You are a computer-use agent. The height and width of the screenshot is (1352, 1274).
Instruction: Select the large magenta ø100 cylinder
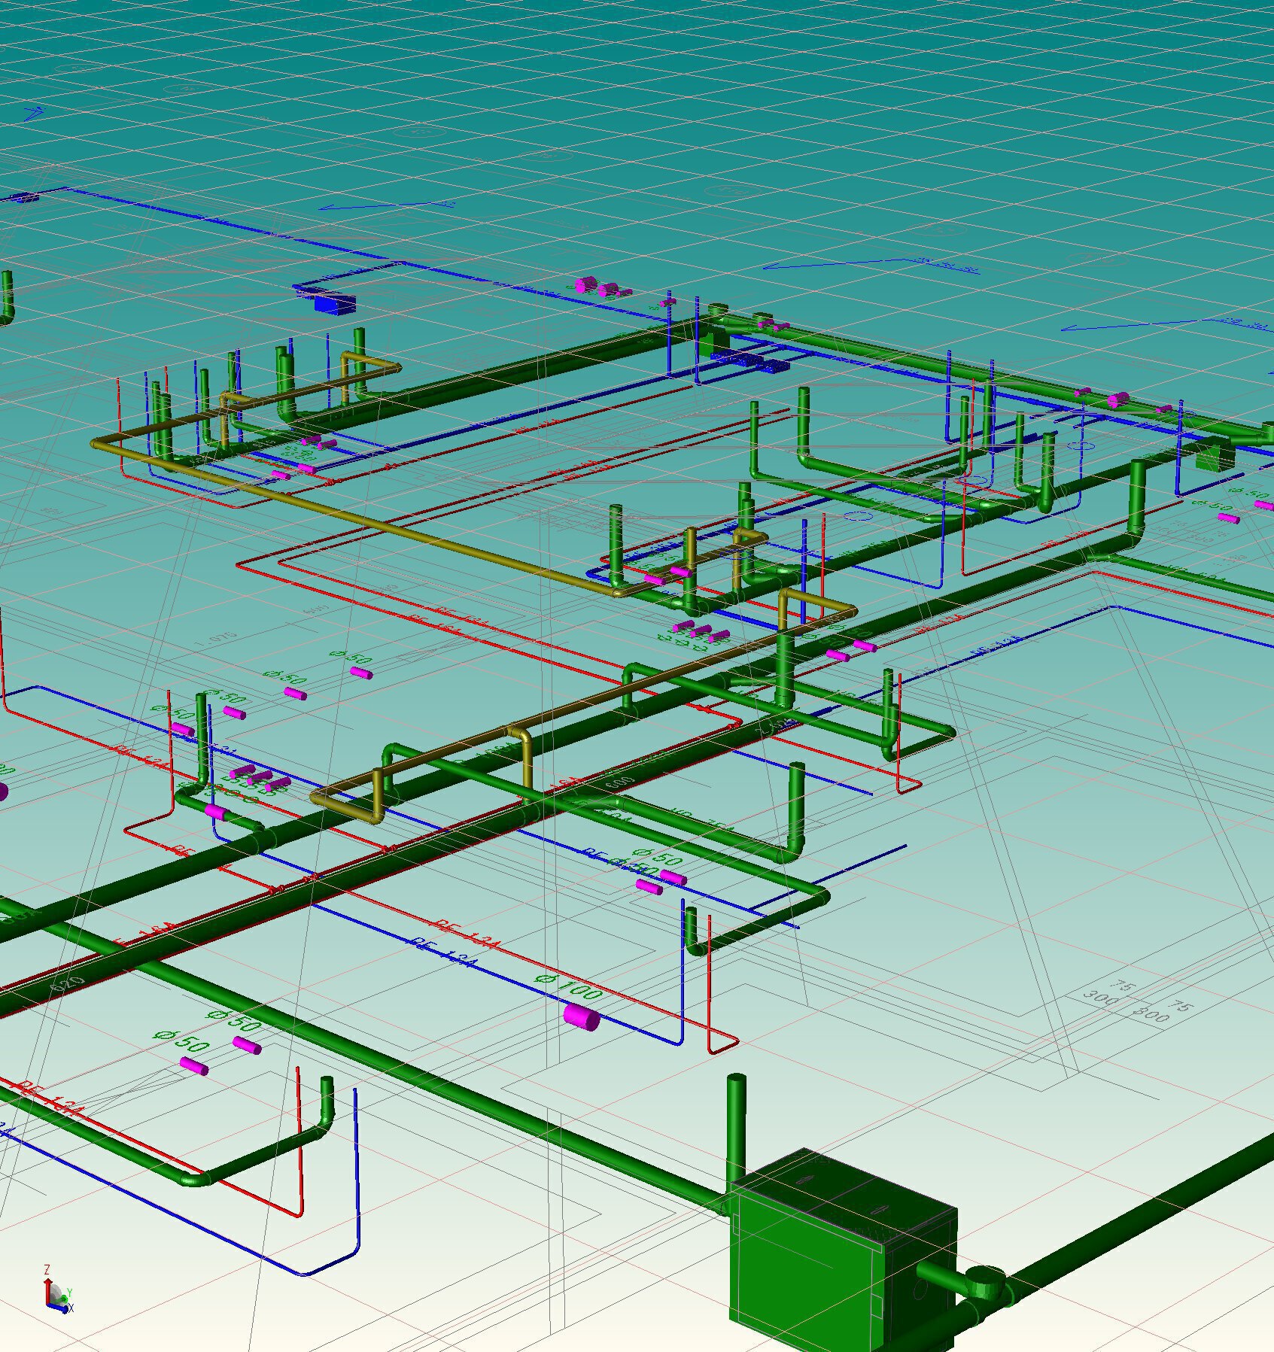click(582, 1017)
